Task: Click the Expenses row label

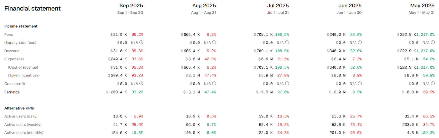Action: [14, 59]
